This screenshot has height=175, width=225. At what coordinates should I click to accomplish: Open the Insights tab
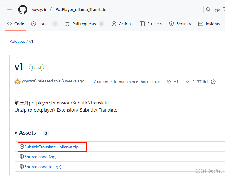click(x=209, y=24)
